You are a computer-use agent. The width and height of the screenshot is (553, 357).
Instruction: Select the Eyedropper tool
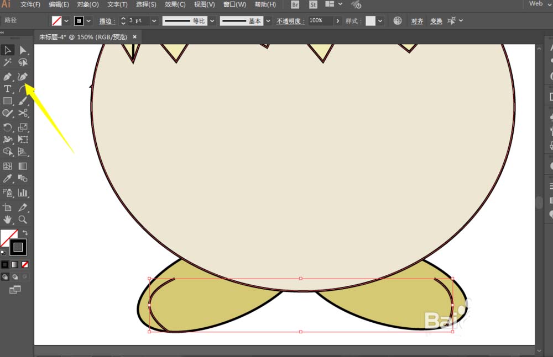coord(7,179)
